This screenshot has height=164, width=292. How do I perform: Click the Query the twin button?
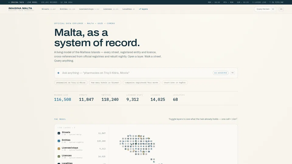pyautogui.click(x=265, y=9)
